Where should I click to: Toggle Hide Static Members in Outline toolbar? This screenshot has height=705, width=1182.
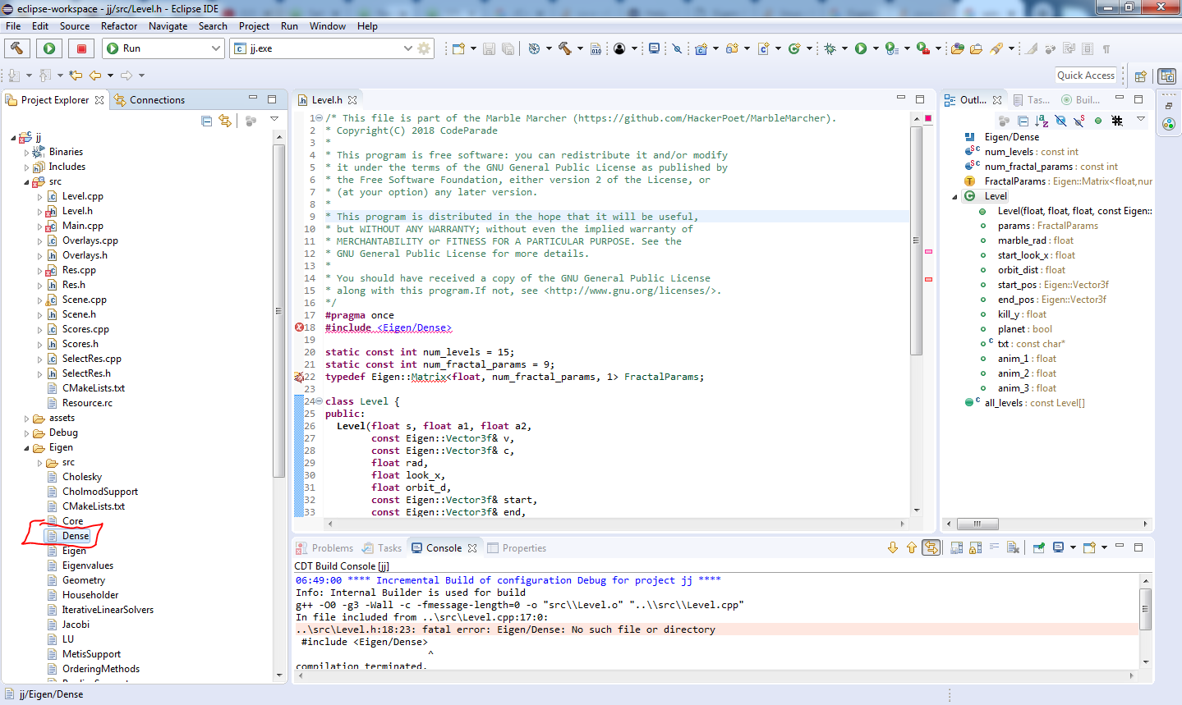1079,121
